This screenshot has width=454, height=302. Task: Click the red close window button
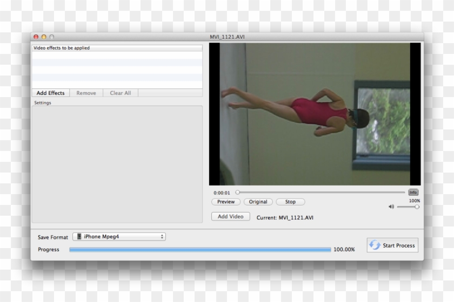pos(36,37)
